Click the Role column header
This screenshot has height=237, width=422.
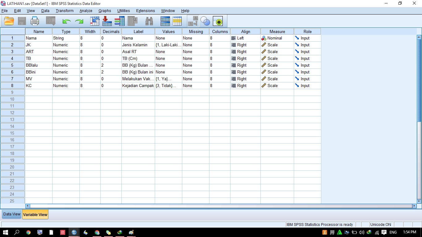[x=308, y=31]
